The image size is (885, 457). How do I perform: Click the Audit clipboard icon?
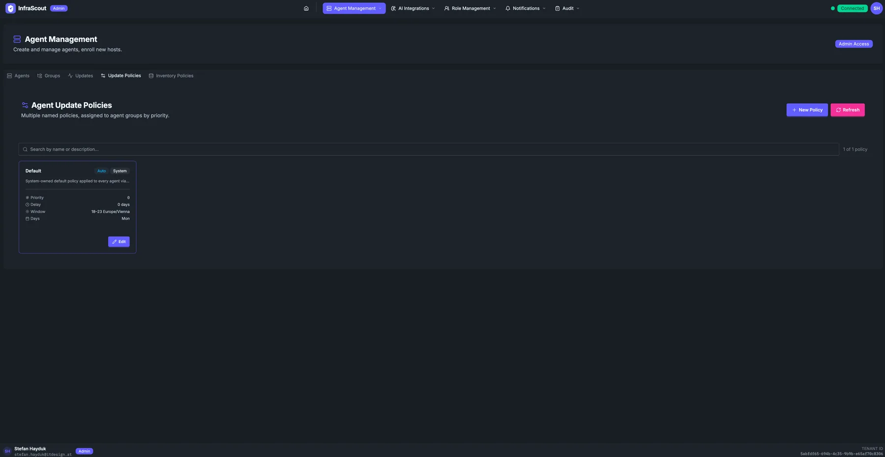(x=558, y=8)
